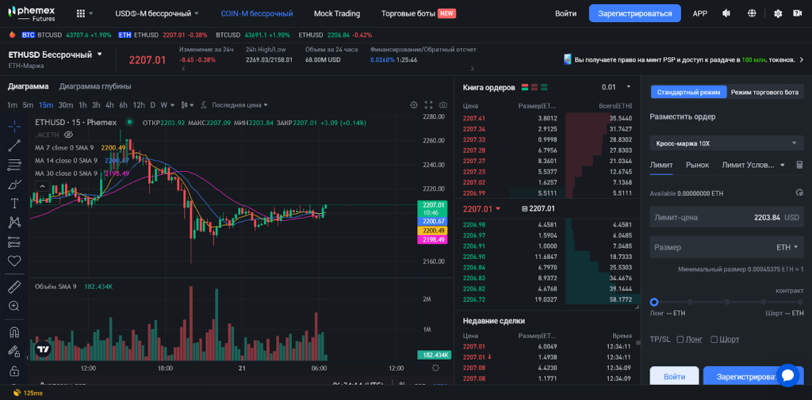The image size is (812, 400).
Task: Toggle visibility eye of .MCETH indicator
Action: 67,135
